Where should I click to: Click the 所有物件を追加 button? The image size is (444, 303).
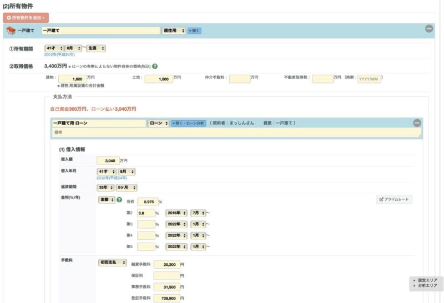[x=26, y=18]
